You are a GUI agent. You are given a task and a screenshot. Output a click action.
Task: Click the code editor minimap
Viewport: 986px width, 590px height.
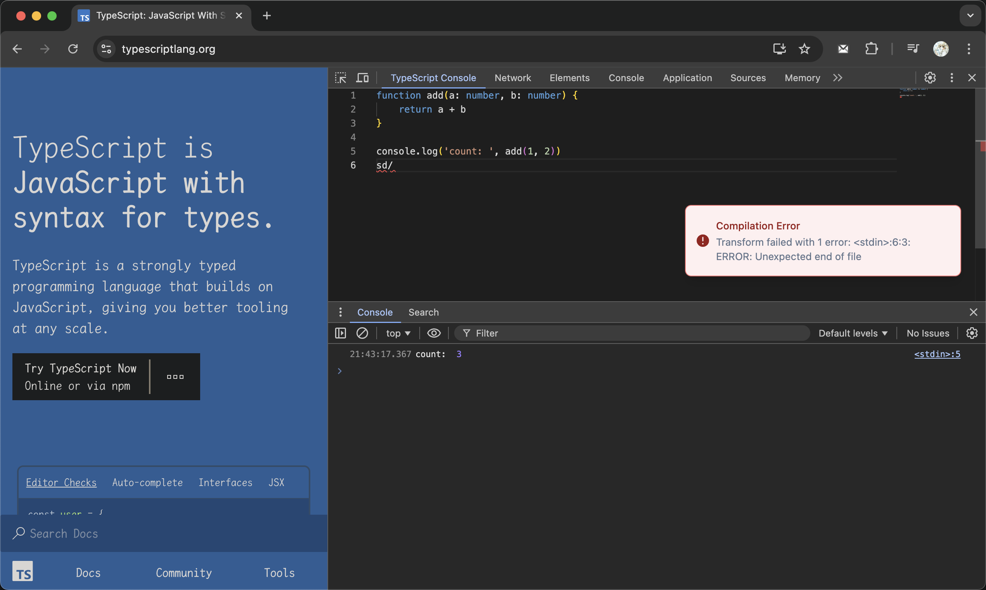[913, 93]
